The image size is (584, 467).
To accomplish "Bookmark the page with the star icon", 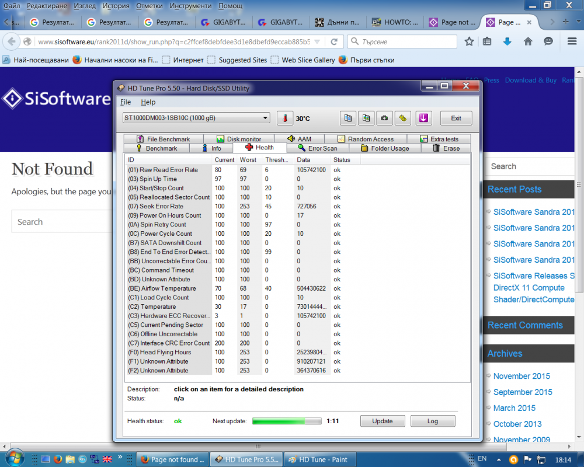I will click(x=469, y=41).
